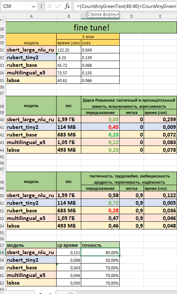Click the 'fine tune!' merged title cell
Viewport: 177px width, 294px height.
point(91,28)
